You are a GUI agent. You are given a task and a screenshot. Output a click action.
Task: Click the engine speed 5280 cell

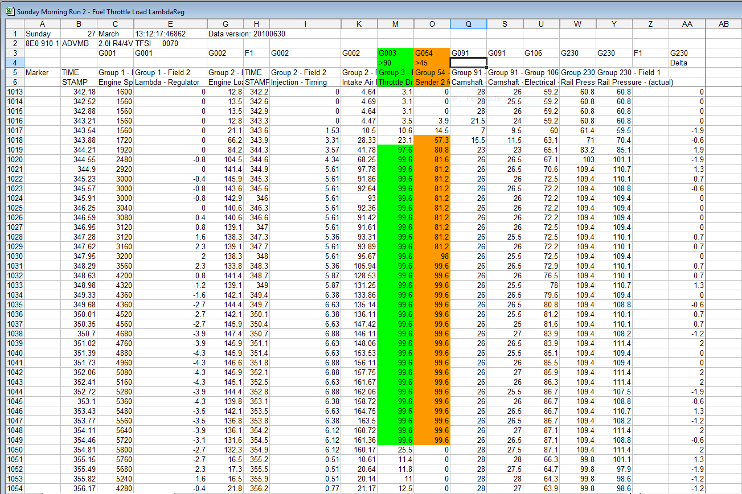click(x=115, y=392)
